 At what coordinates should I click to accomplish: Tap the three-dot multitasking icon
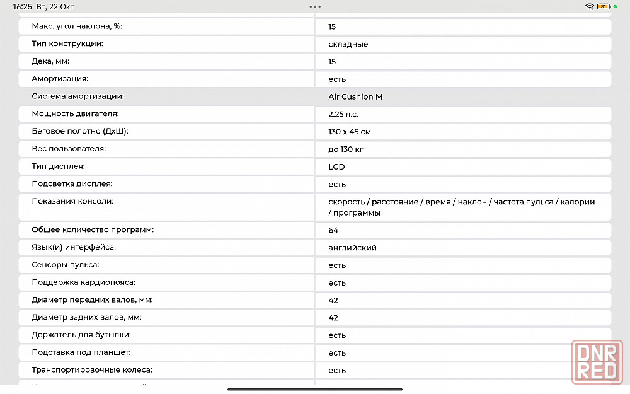(315, 6)
